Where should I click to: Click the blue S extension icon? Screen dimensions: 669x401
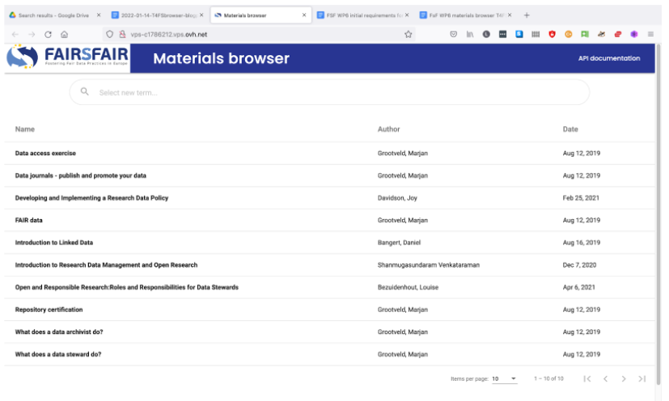click(519, 34)
